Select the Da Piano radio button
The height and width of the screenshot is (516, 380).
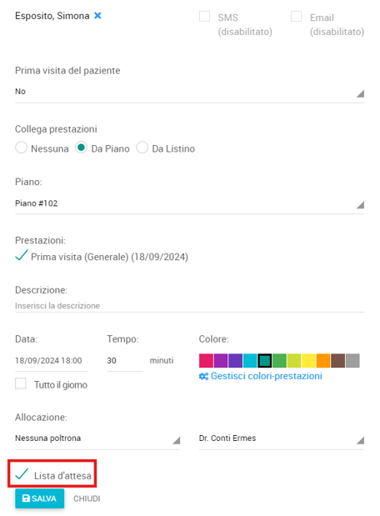pyautogui.click(x=81, y=148)
